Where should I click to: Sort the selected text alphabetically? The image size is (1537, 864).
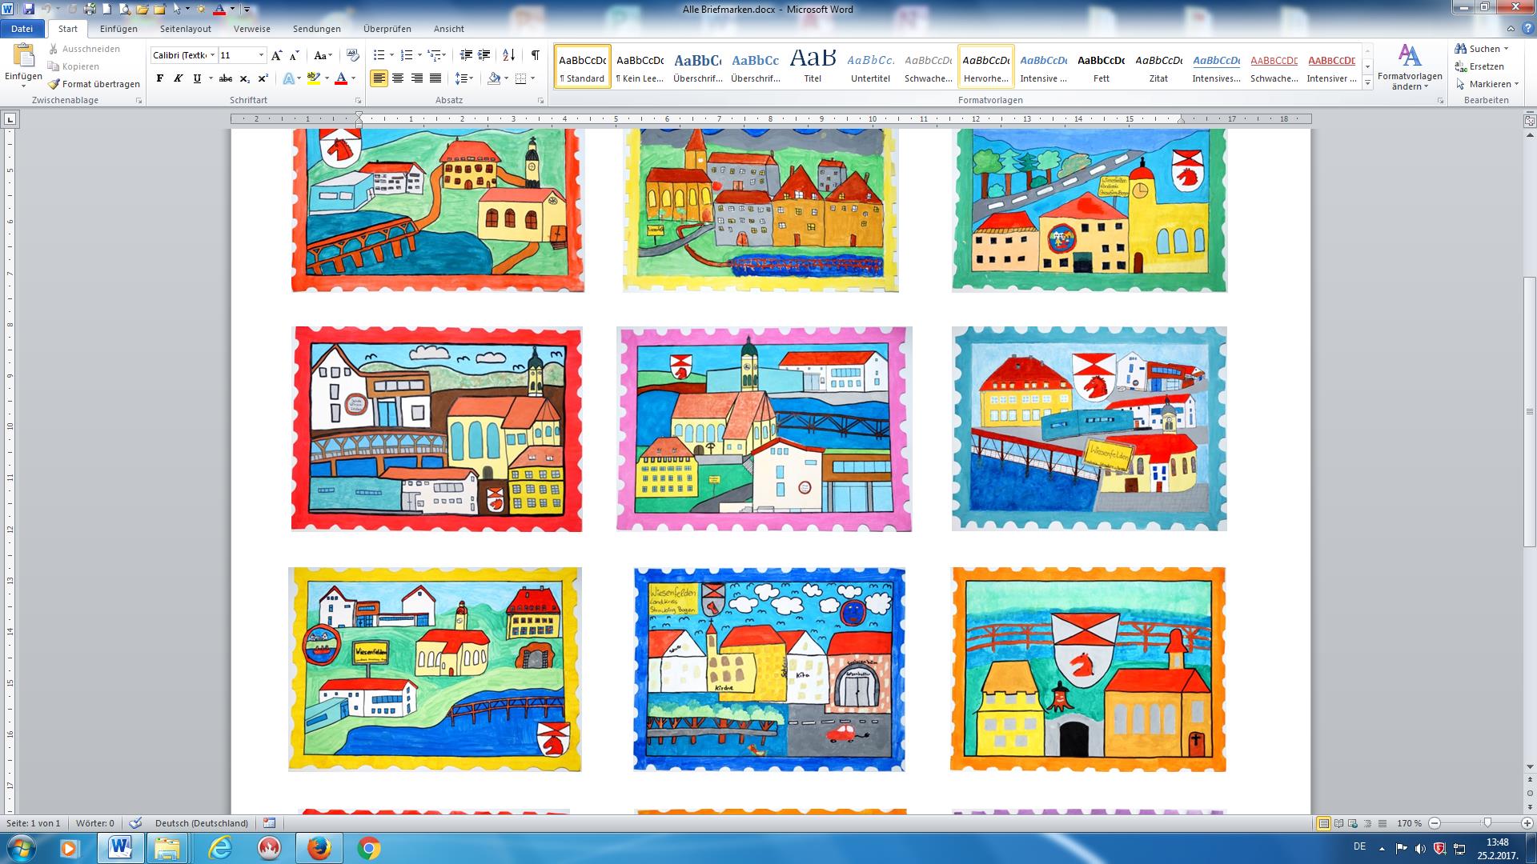(509, 55)
